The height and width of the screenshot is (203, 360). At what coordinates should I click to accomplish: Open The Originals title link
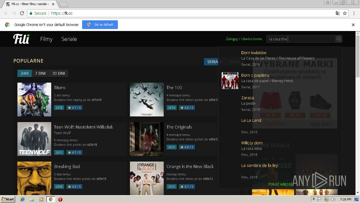pos(179,127)
